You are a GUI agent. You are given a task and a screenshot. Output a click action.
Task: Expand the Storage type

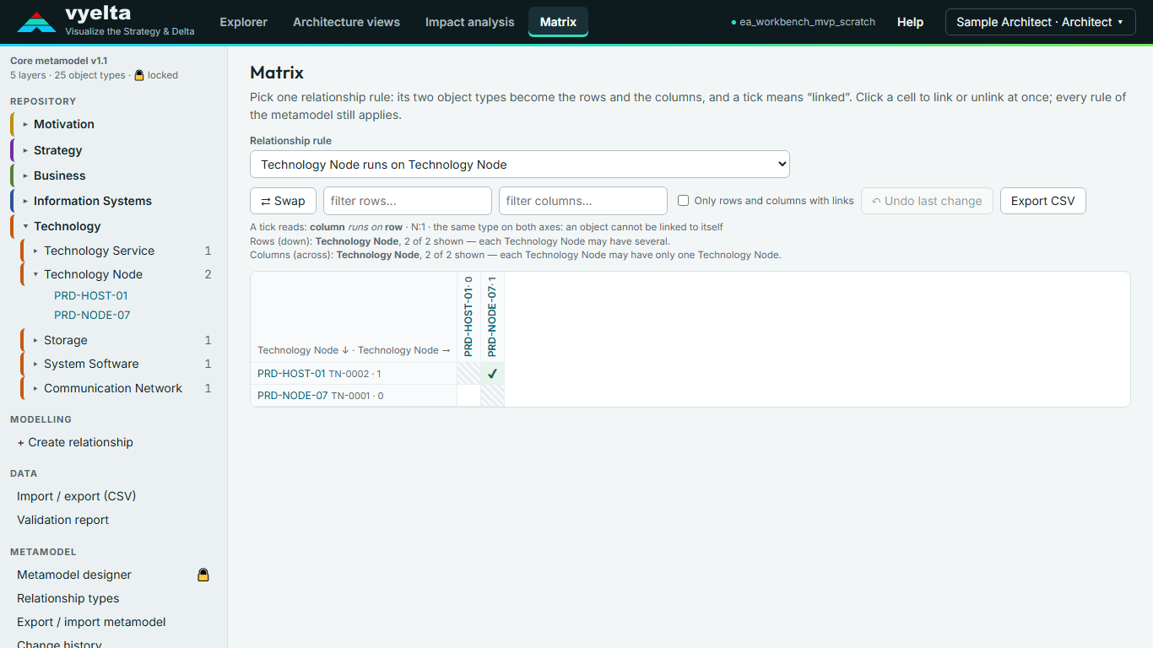pos(35,340)
